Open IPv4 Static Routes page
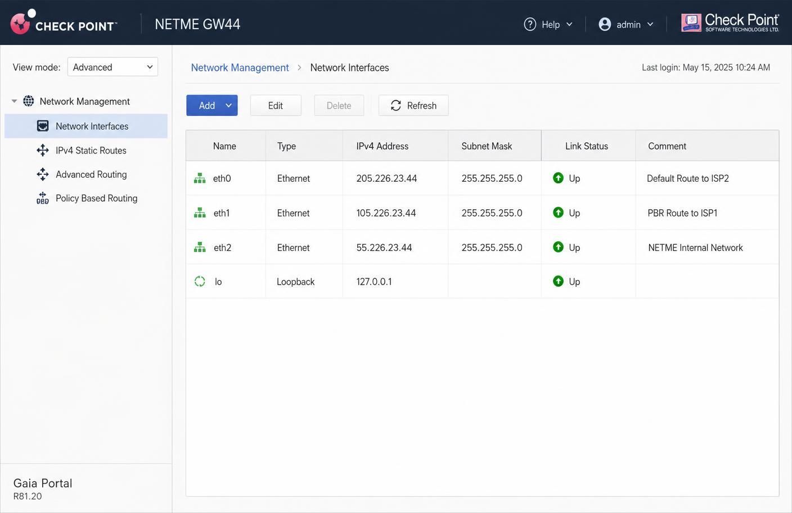This screenshot has height=513, width=792. pos(91,150)
